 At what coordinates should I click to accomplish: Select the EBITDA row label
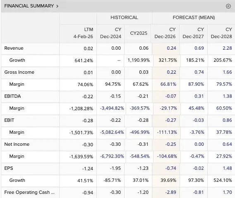pyautogui.click(x=12, y=96)
